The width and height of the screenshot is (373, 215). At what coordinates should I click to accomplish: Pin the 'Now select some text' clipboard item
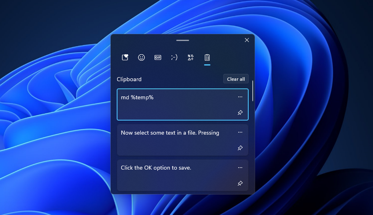(240, 148)
